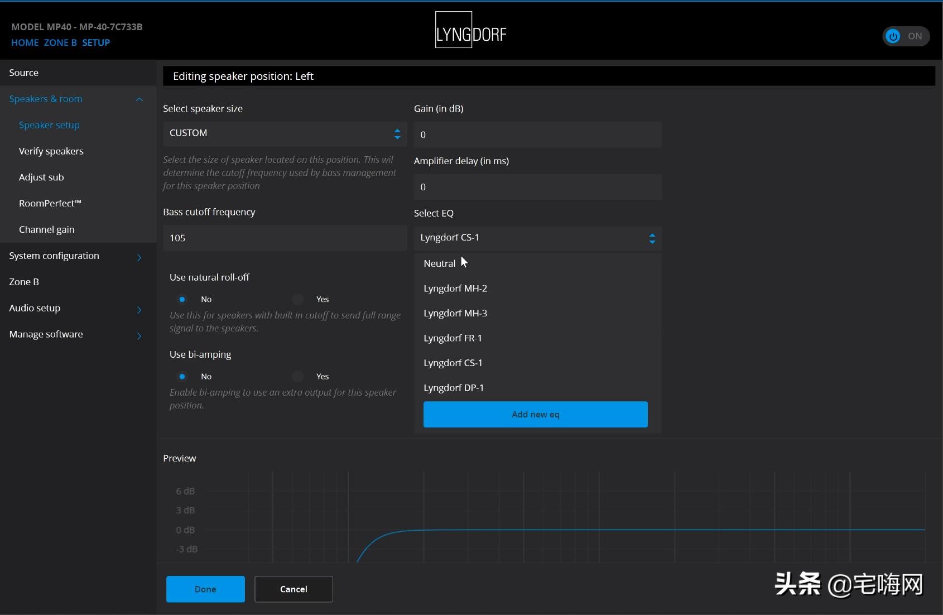Choose Neutral from the EQ list
The height and width of the screenshot is (615, 943).
(440, 263)
